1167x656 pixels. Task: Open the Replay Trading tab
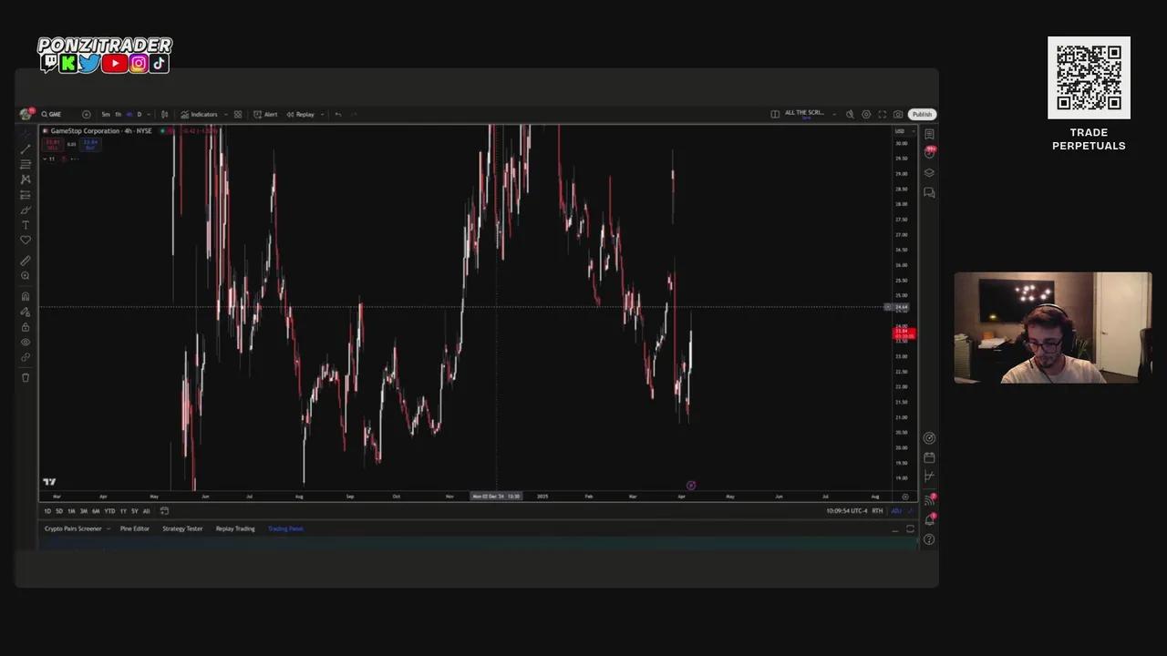coord(235,528)
